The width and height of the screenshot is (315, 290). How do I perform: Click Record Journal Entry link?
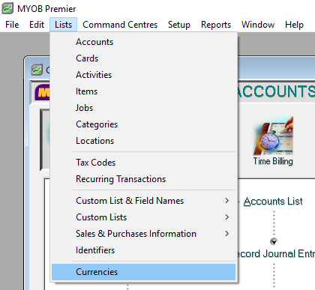point(275,254)
